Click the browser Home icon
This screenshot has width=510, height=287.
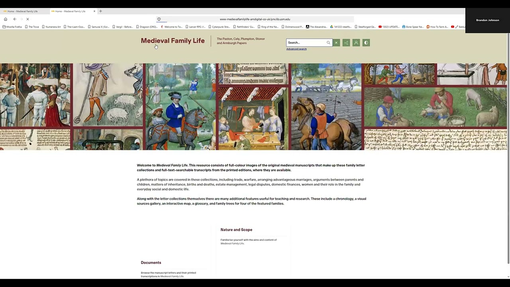click(x=6, y=19)
